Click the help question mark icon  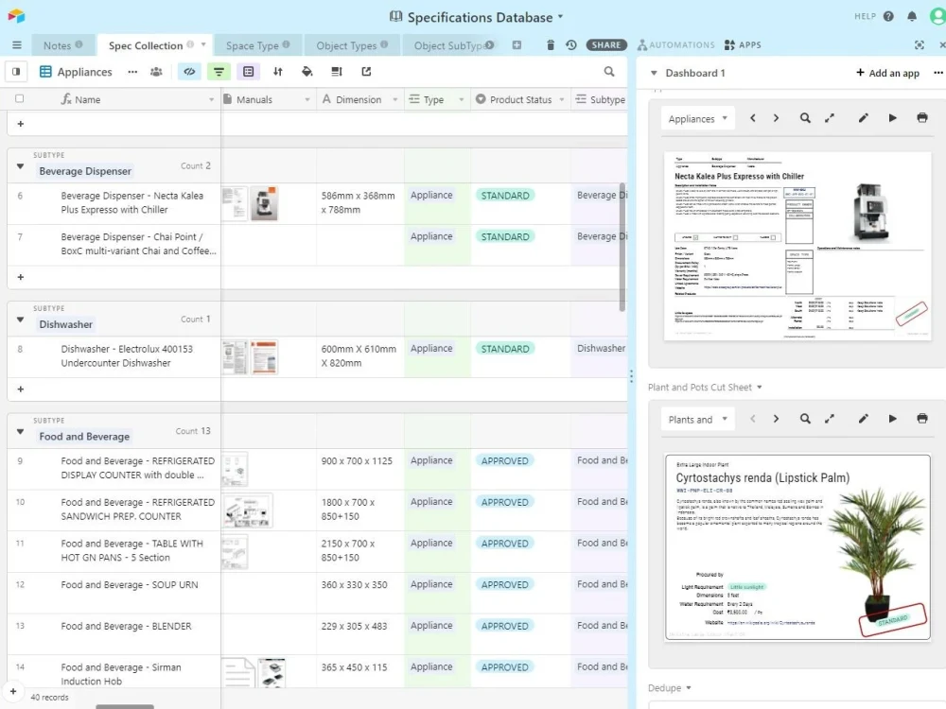click(888, 16)
